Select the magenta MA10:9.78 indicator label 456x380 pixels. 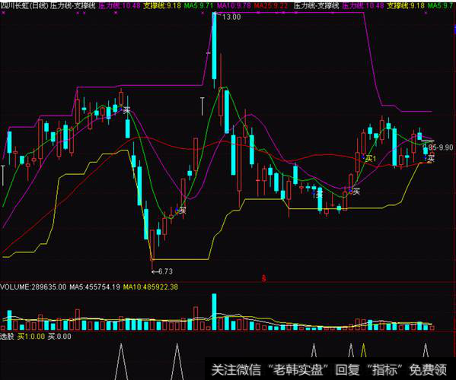[234, 5]
